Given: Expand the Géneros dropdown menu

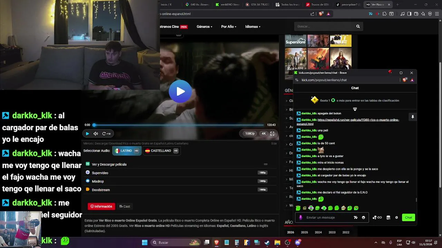Looking at the screenshot, I should pos(204,27).
